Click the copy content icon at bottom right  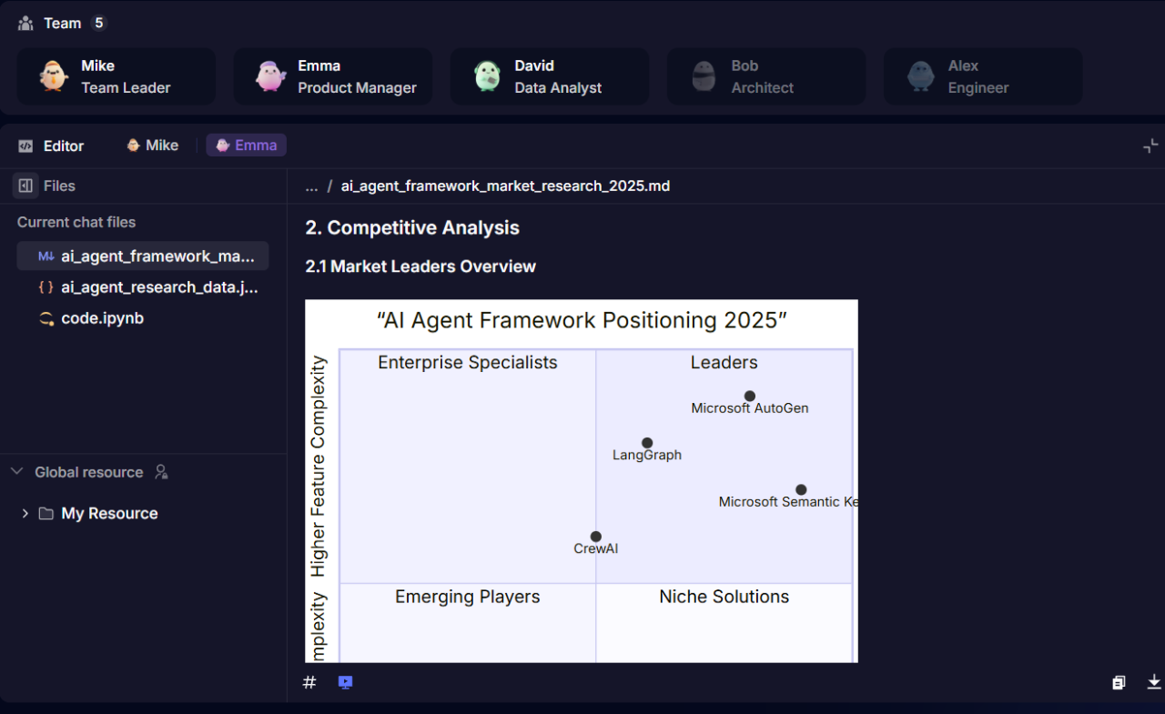point(1119,682)
